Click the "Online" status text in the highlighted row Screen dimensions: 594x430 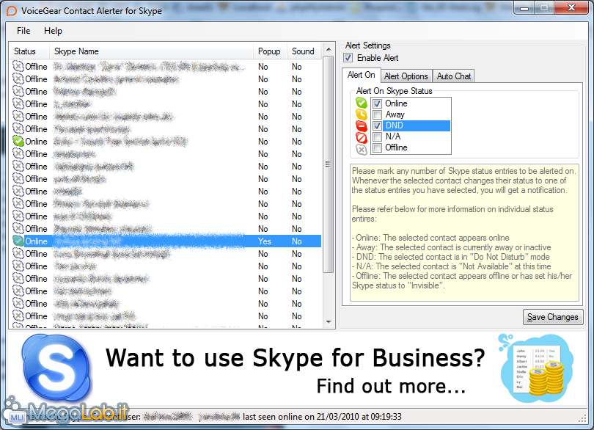tap(37, 241)
